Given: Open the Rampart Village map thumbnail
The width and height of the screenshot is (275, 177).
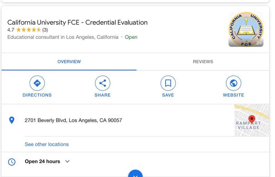Looking at the screenshot, I should point(252,121).
